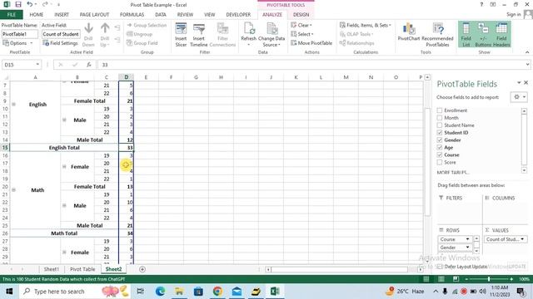The width and height of the screenshot is (533, 299).
Task: Close the PivotTable Fields pane
Action: [x=526, y=82]
